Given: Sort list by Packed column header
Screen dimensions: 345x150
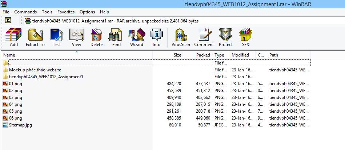Looking at the screenshot, I should coord(197,55).
